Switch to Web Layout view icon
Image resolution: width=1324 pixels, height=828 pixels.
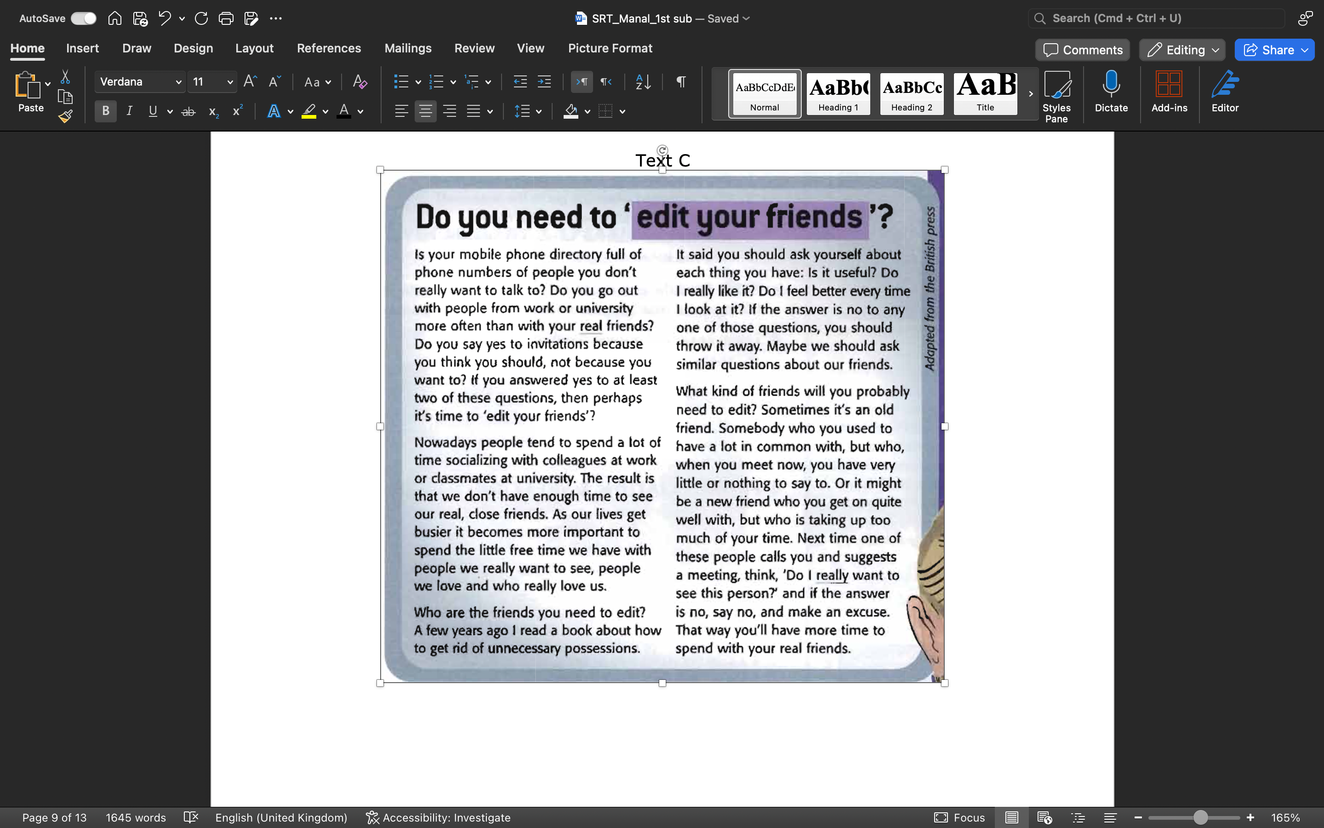1044,817
